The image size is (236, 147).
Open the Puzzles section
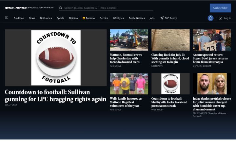coord(104,18)
